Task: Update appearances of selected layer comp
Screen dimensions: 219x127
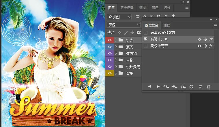Action: (183, 87)
